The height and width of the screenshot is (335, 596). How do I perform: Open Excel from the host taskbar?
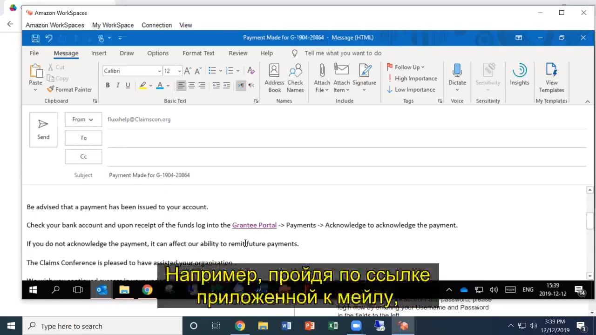point(333,326)
